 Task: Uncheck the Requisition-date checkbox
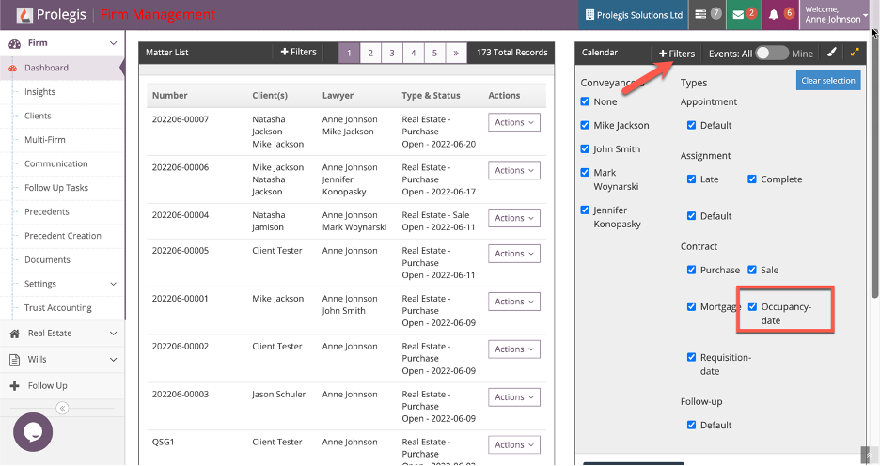point(692,357)
